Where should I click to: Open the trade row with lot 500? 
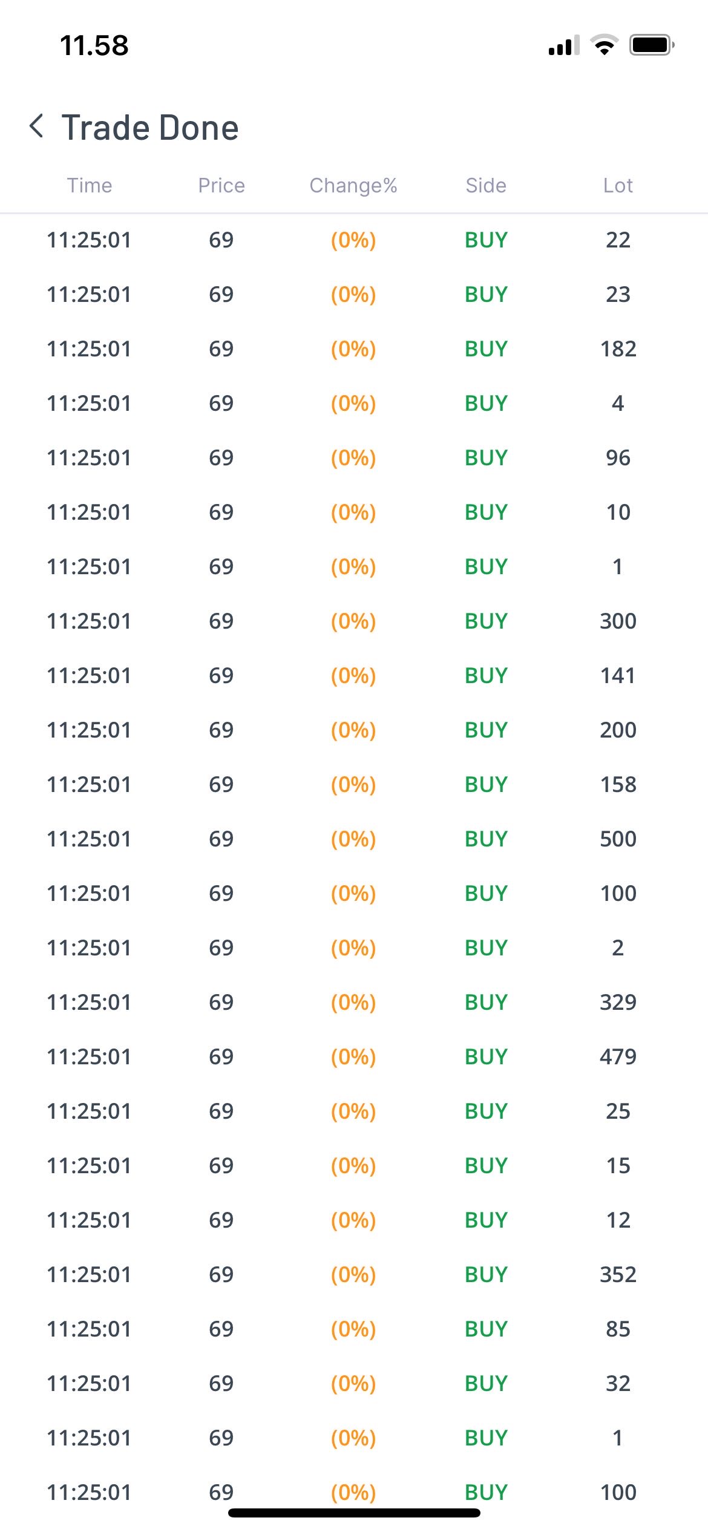click(354, 839)
